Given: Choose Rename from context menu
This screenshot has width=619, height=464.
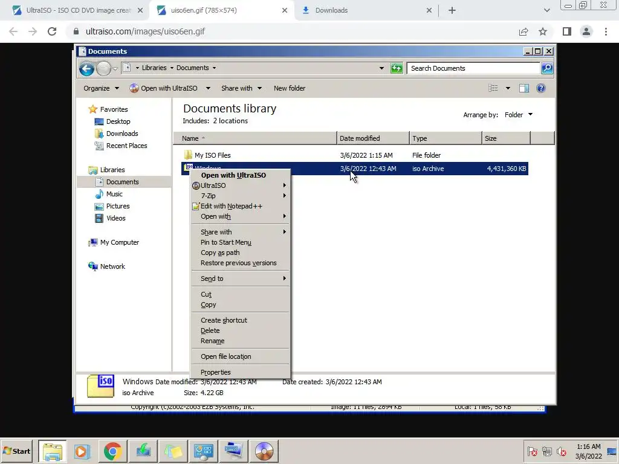Looking at the screenshot, I should click(241, 341).
